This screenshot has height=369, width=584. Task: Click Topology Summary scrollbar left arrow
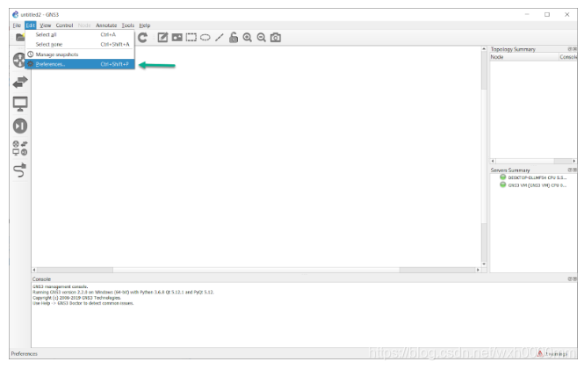(493, 161)
